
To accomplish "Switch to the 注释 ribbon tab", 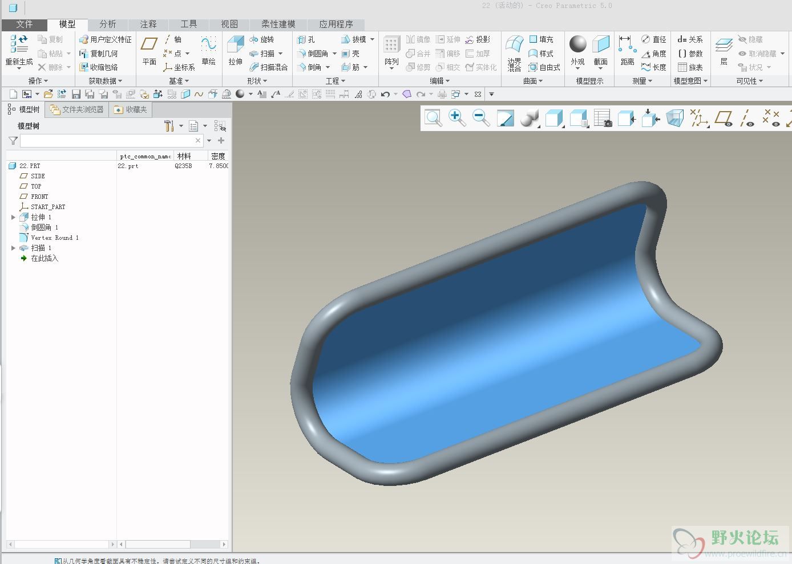I will pyautogui.click(x=148, y=24).
